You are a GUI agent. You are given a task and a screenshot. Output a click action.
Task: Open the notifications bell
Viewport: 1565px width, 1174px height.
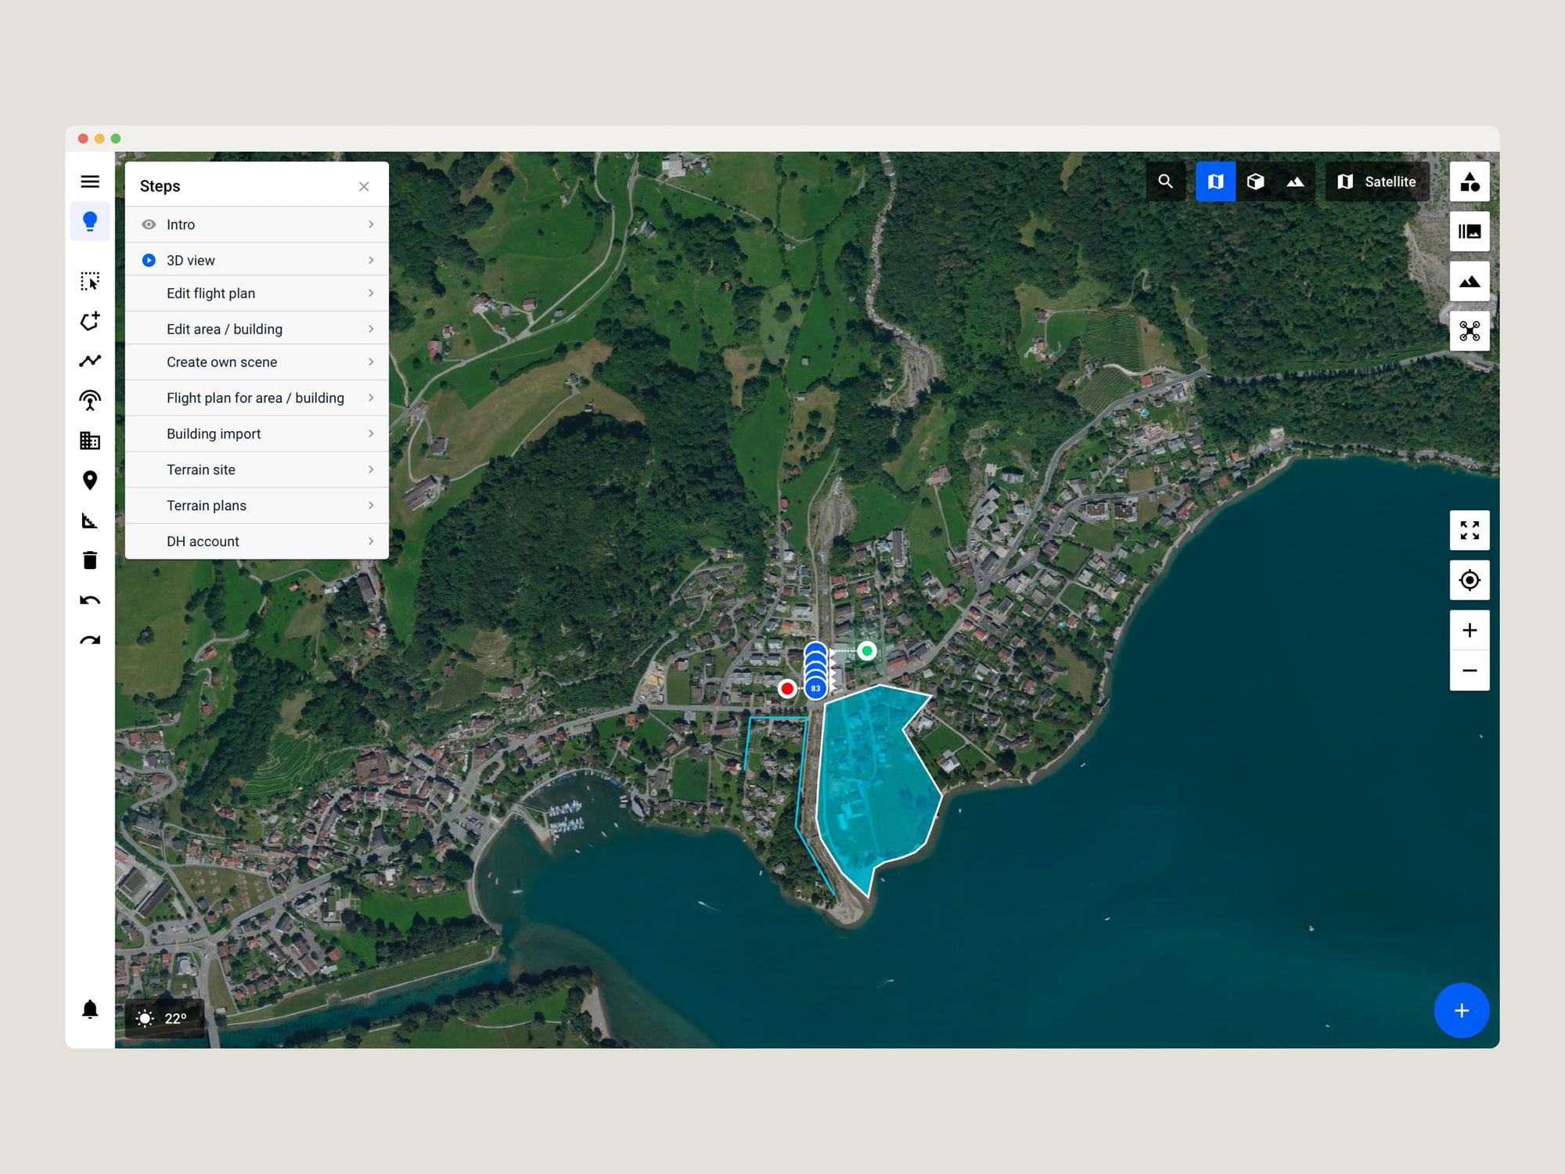(x=90, y=1010)
